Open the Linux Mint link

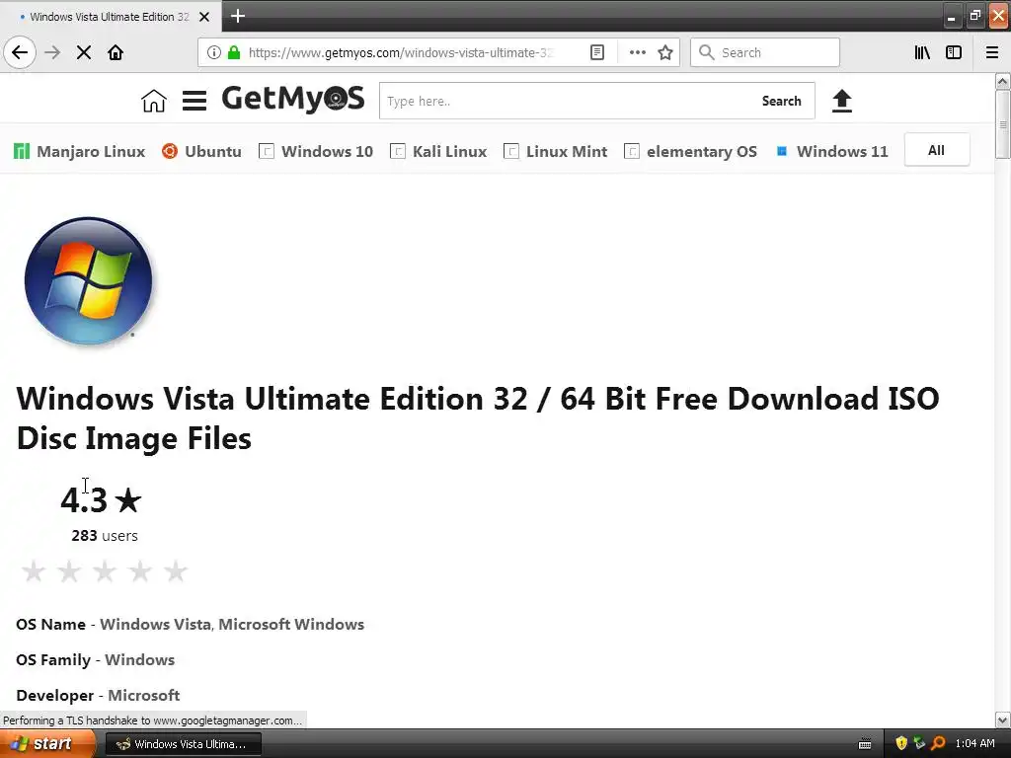(x=555, y=151)
